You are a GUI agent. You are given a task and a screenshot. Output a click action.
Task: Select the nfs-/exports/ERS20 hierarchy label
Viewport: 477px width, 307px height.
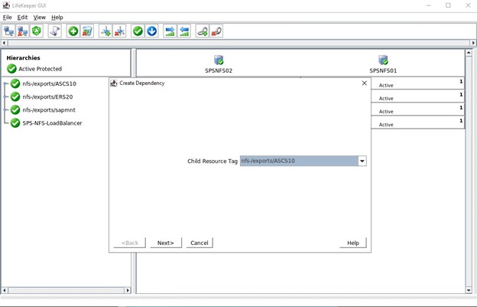[x=47, y=97]
